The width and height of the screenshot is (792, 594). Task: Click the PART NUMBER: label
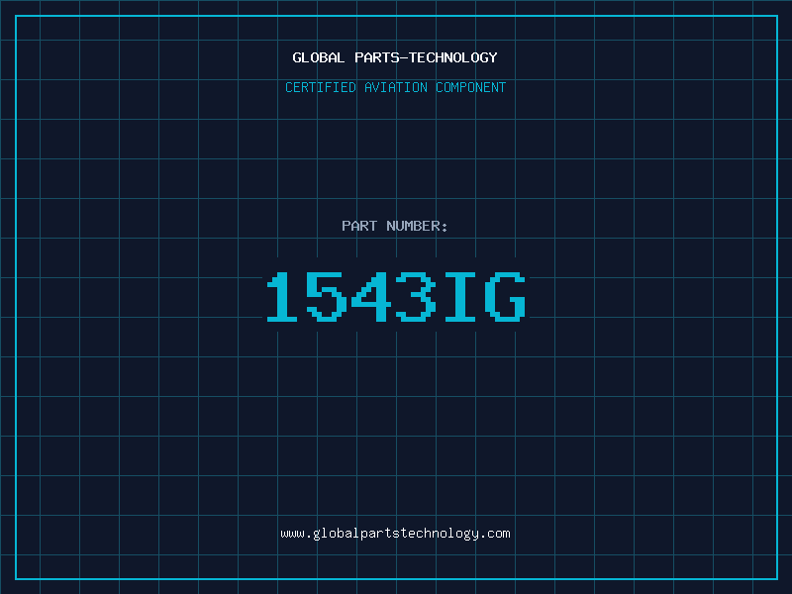pyautogui.click(x=395, y=226)
